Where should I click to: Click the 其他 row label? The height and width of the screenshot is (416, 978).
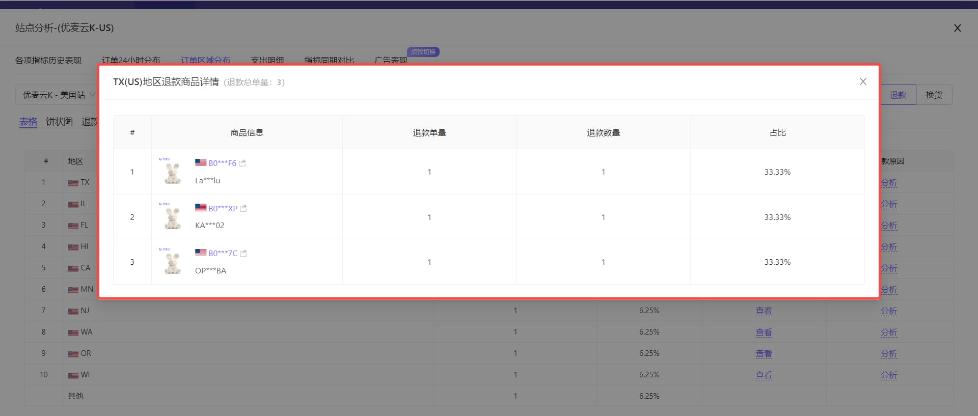pyautogui.click(x=75, y=396)
